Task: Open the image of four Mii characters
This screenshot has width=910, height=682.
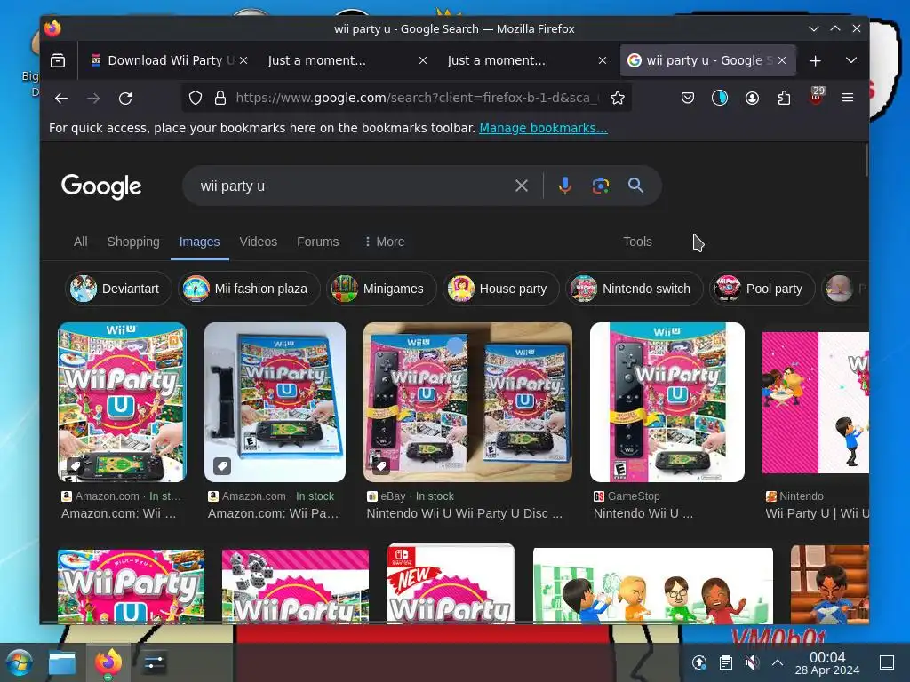Action: [x=653, y=586]
